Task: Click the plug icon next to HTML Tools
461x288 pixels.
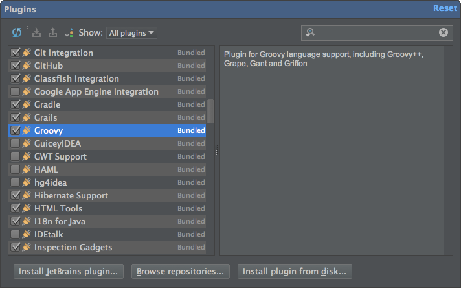Action: [x=27, y=208]
